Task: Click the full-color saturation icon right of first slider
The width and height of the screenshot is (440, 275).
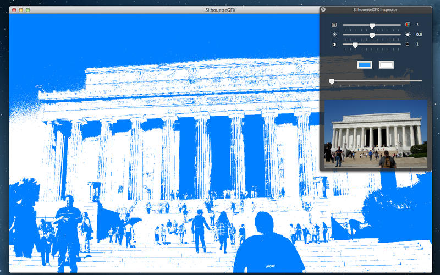Action: 408,25
